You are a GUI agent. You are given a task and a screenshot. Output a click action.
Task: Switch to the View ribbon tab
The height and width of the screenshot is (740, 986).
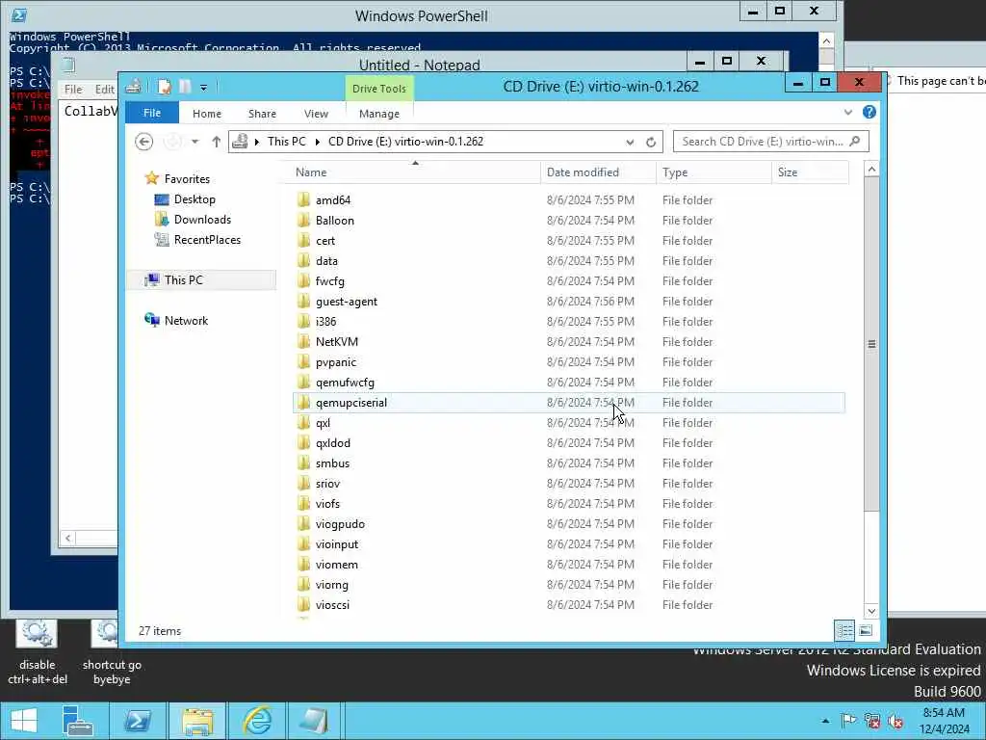[x=316, y=114]
